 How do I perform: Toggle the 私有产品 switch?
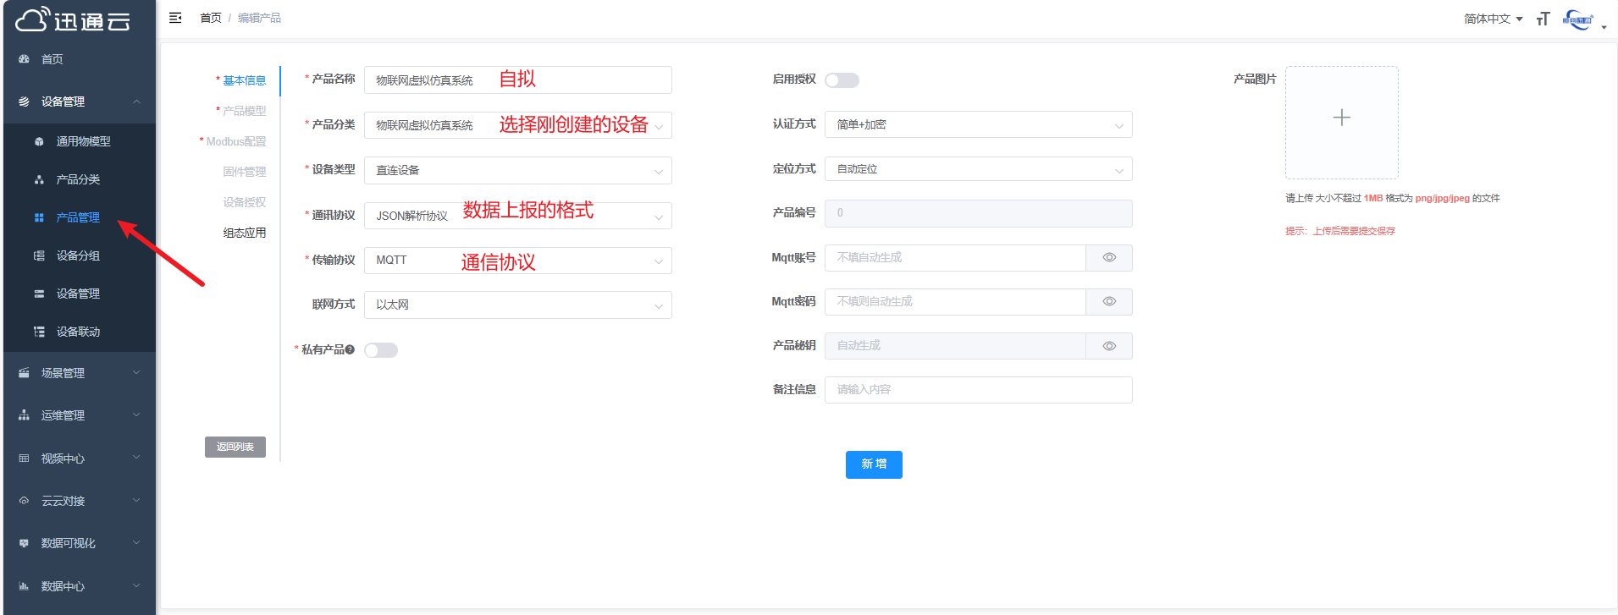pyautogui.click(x=381, y=350)
